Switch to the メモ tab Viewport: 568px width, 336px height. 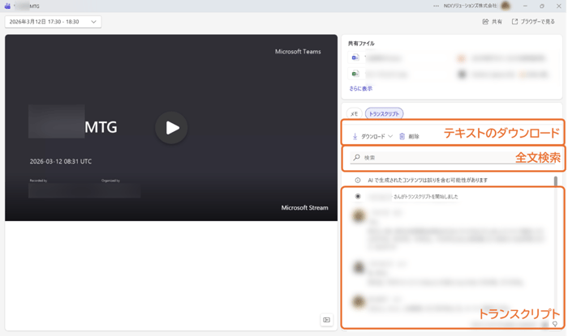point(355,114)
